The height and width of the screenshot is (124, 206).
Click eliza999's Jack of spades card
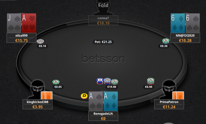point(14,23)
